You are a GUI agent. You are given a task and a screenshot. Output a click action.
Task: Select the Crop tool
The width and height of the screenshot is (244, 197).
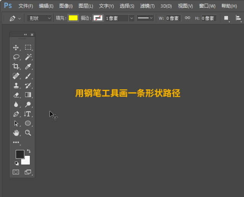[16, 66]
